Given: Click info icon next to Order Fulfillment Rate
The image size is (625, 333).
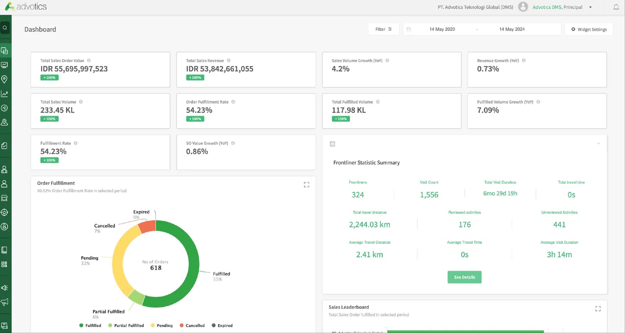Looking at the screenshot, I should pyautogui.click(x=233, y=102).
